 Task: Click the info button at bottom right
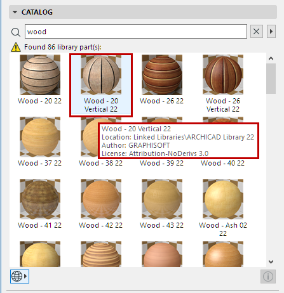(268, 277)
